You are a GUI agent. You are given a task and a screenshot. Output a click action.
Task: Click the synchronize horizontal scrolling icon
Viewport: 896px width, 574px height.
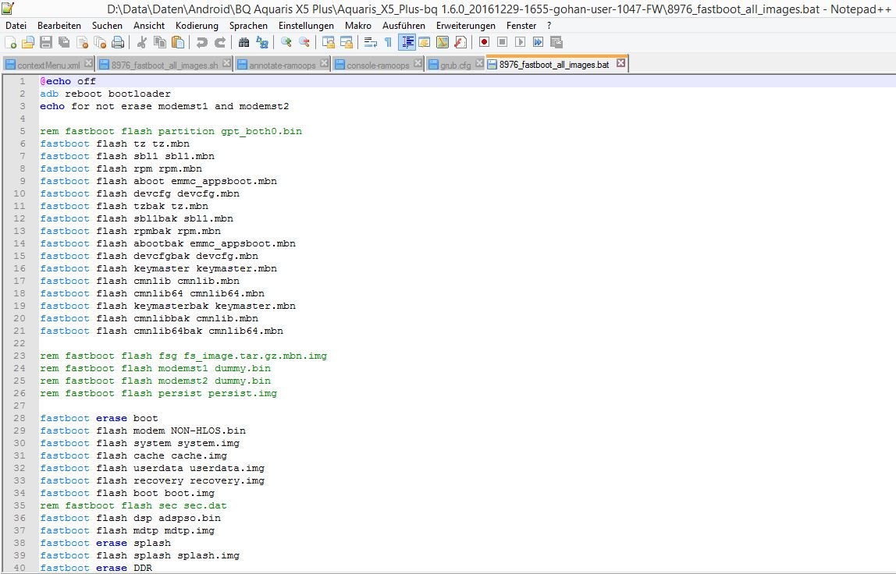pyautogui.click(x=347, y=42)
